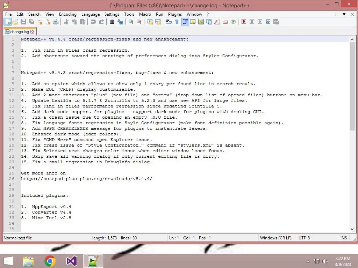The width and height of the screenshot is (358, 268).
Task: Toggle the Document List panel icon
Action: click(209, 22)
